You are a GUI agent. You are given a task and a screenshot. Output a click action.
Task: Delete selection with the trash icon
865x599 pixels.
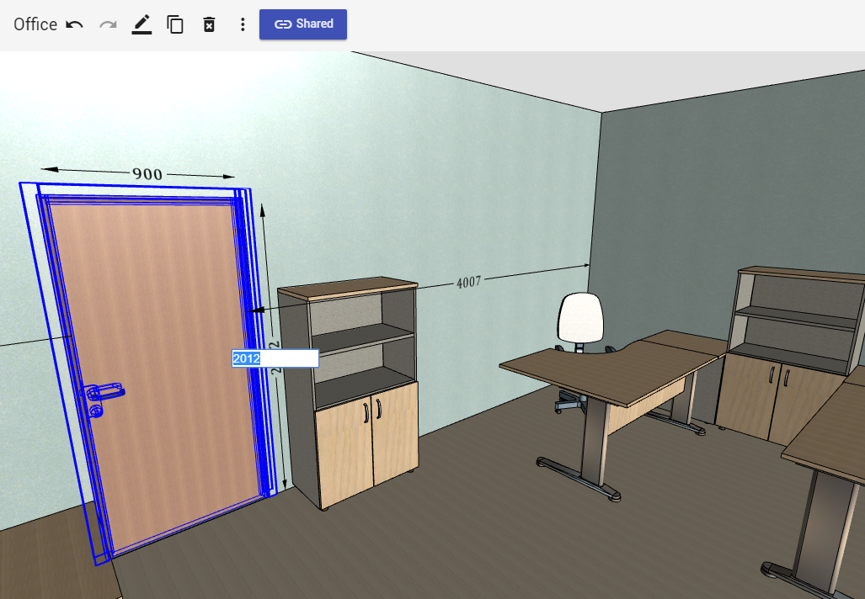tap(209, 24)
